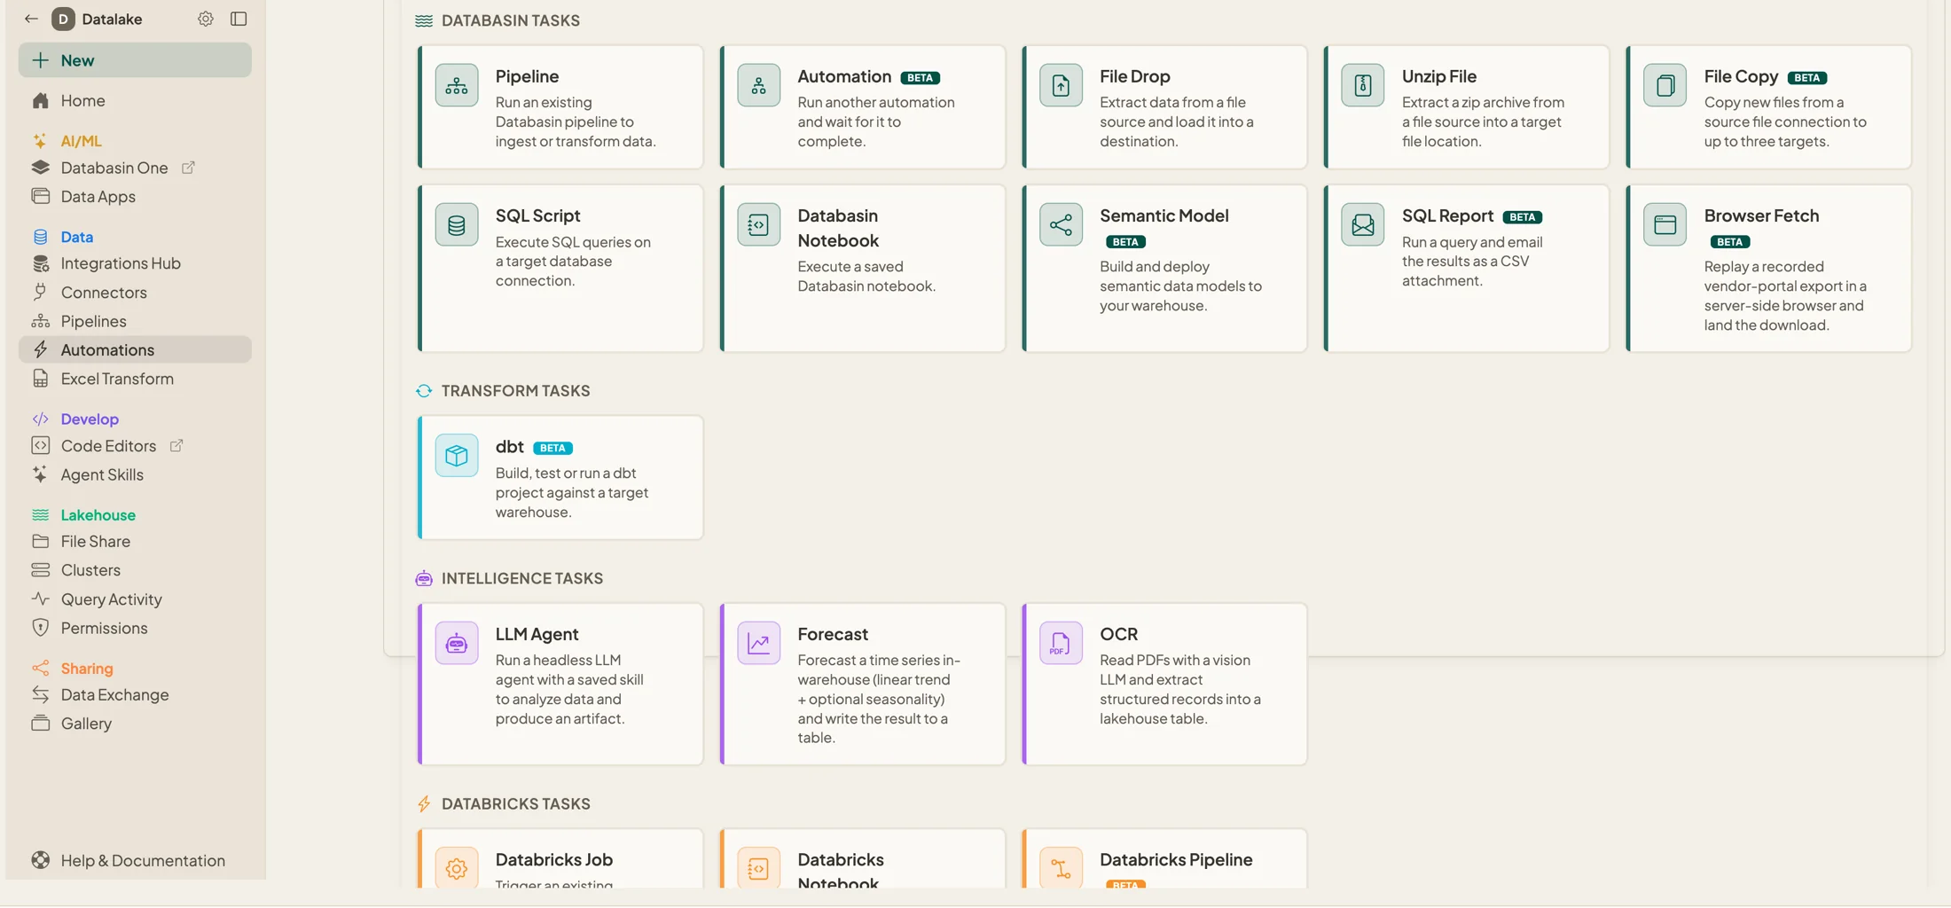Open Pipelines in sidebar

coord(93,321)
